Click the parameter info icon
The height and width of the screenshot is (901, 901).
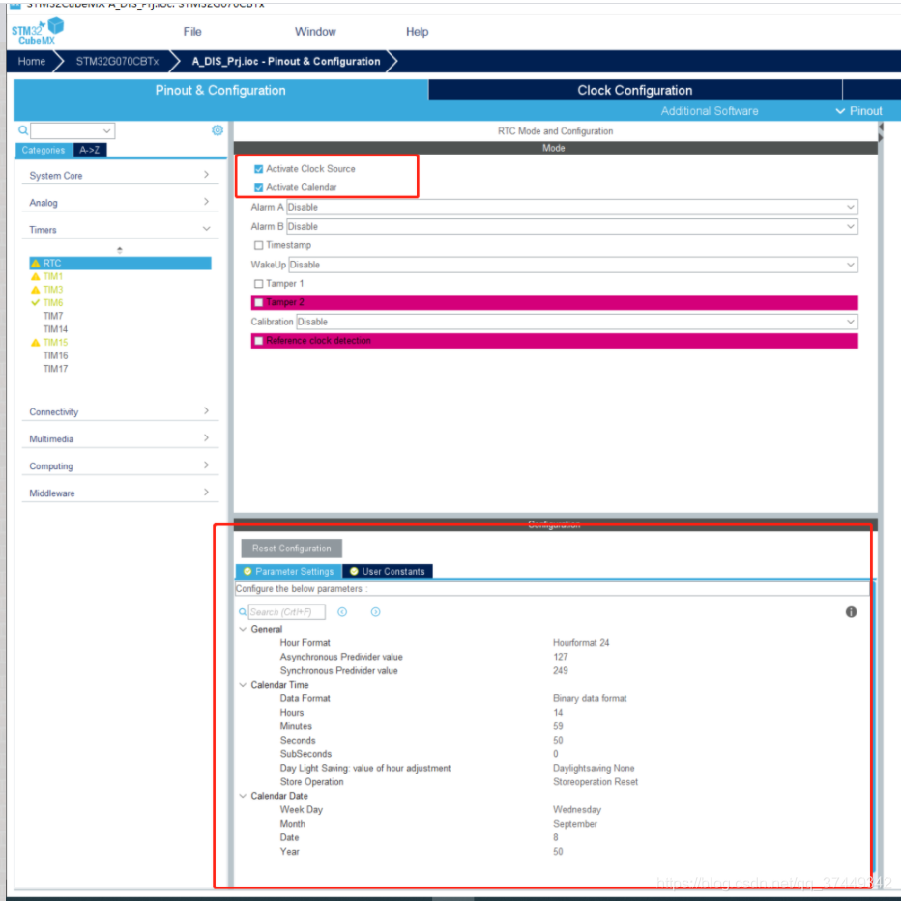click(x=851, y=612)
